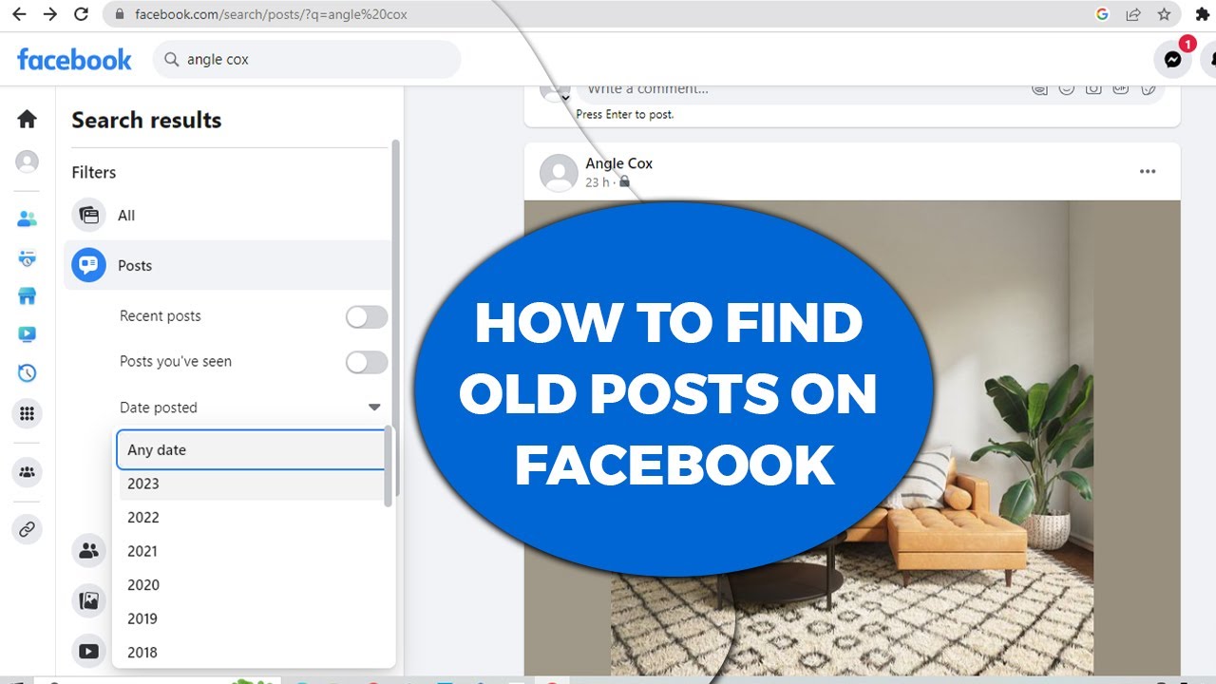The width and height of the screenshot is (1216, 684).
Task: Open the Google icon in address bar
Action: click(x=1102, y=14)
